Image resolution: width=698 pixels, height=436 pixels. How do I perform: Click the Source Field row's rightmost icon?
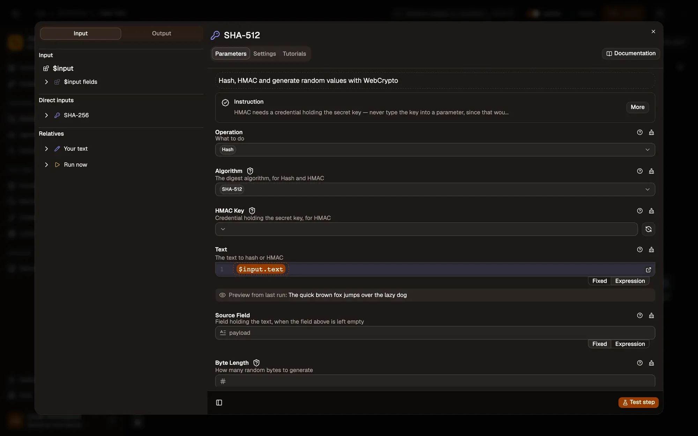pyautogui.click(x=651, y=315)
